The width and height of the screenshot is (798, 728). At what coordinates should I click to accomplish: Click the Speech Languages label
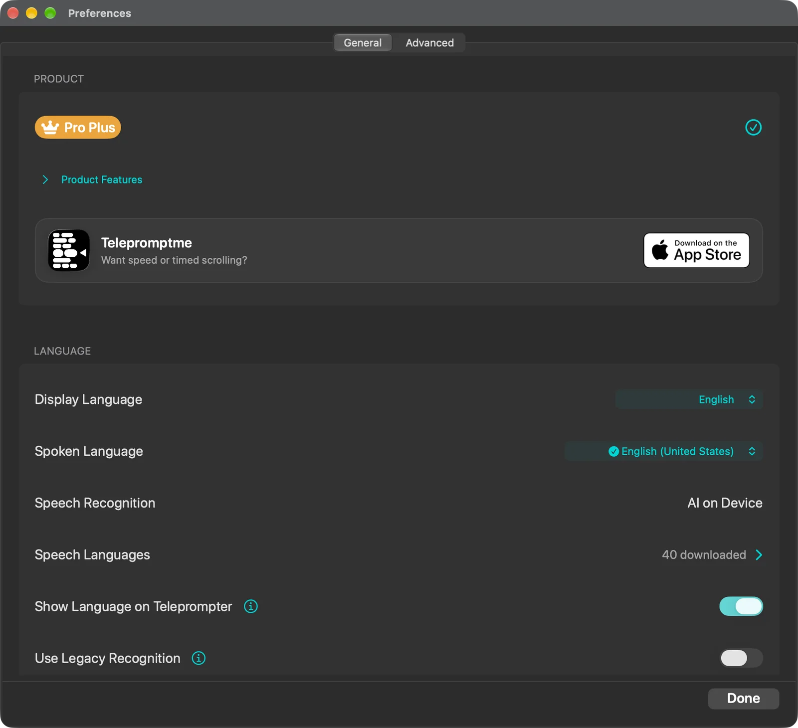coord(92,555)
